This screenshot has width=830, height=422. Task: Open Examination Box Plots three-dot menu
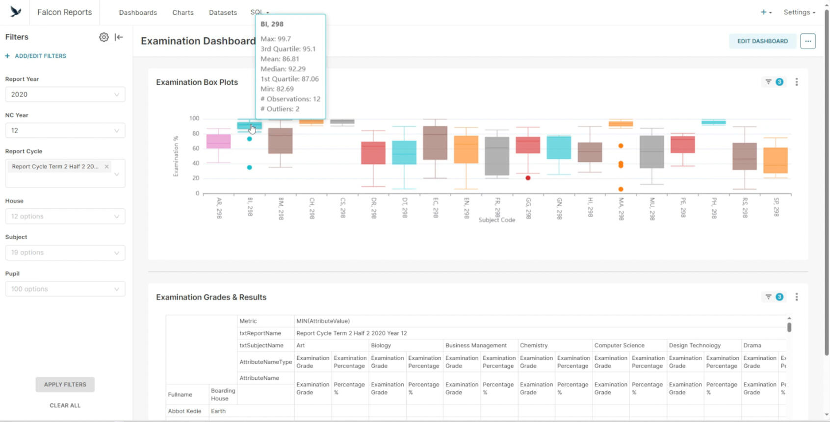coord(796,82)
